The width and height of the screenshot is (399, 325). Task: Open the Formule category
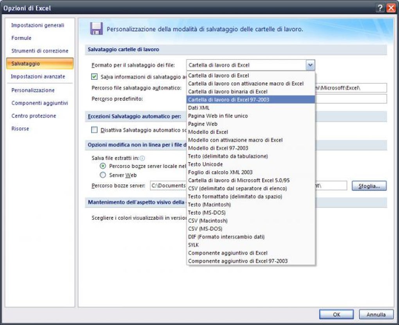pos(22,38)
